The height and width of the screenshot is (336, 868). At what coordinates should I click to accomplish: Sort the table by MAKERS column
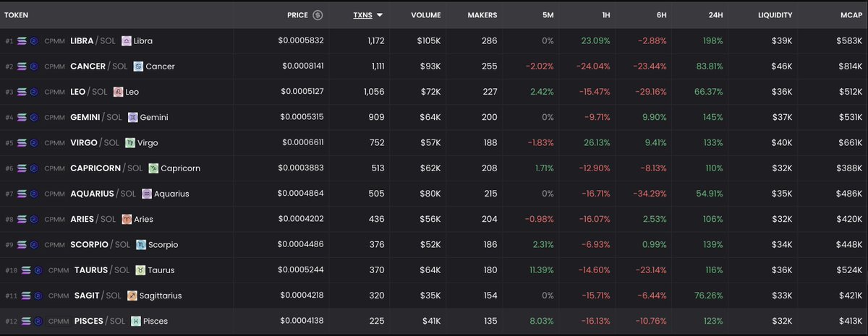pos(482,14)
